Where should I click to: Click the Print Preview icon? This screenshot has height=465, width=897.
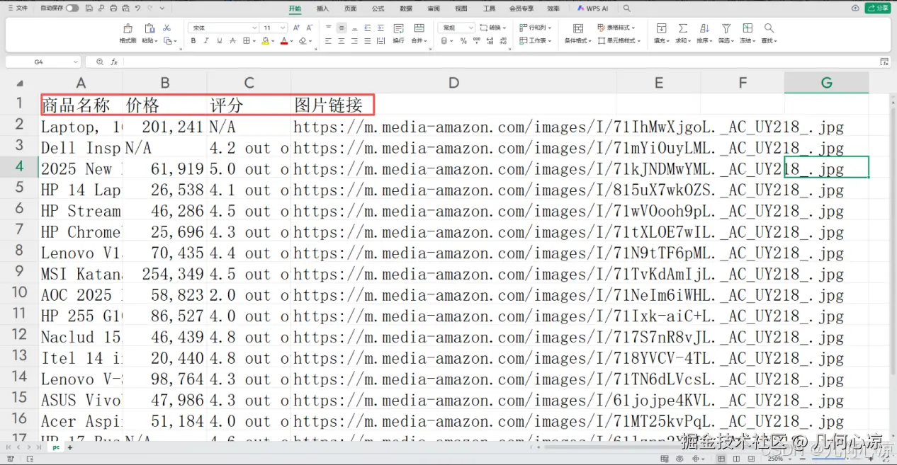(x=126, y=8)
